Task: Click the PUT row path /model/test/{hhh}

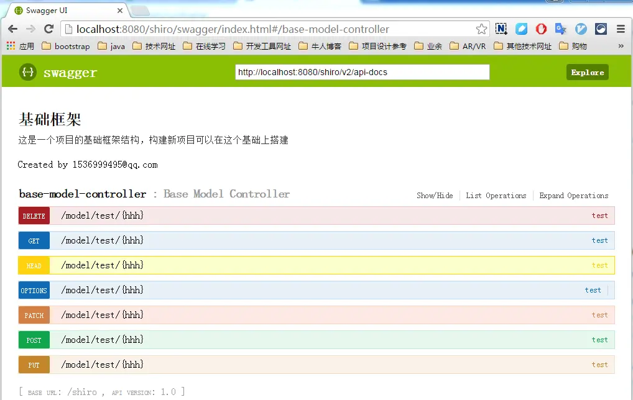Action: (x=102, y=365)
